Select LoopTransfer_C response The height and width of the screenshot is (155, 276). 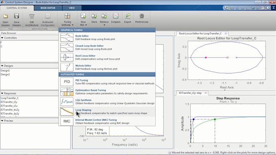coord(10,98)
